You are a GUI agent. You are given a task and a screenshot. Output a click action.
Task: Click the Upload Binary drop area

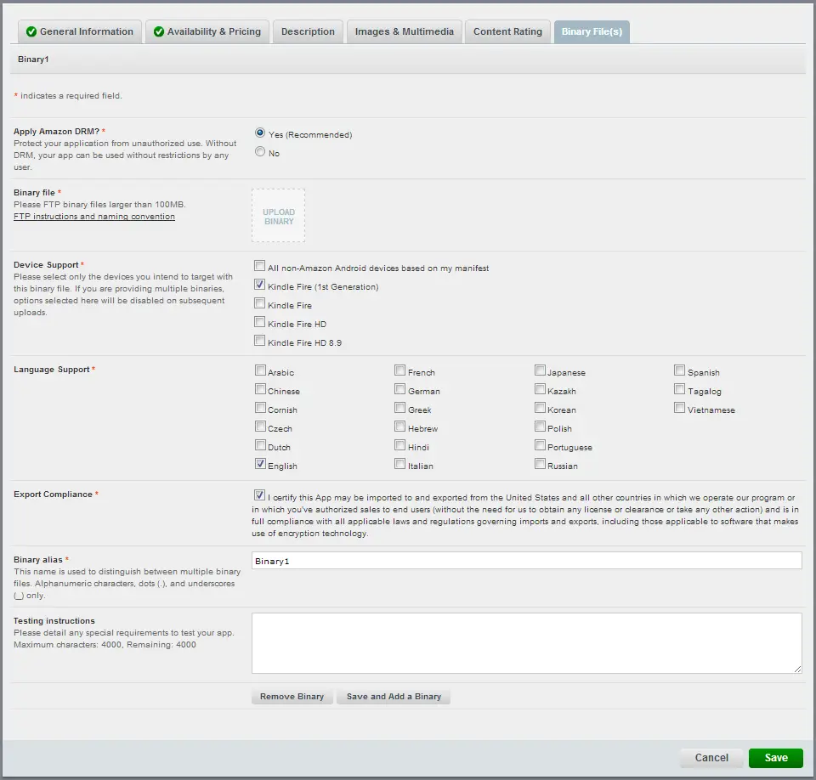[x=279, y=216]
